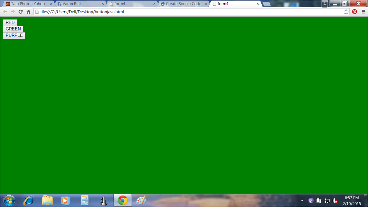Click the forward navigation arrow dropdown
This screenshot has width=368, height=207.
(x=13, y=12)
